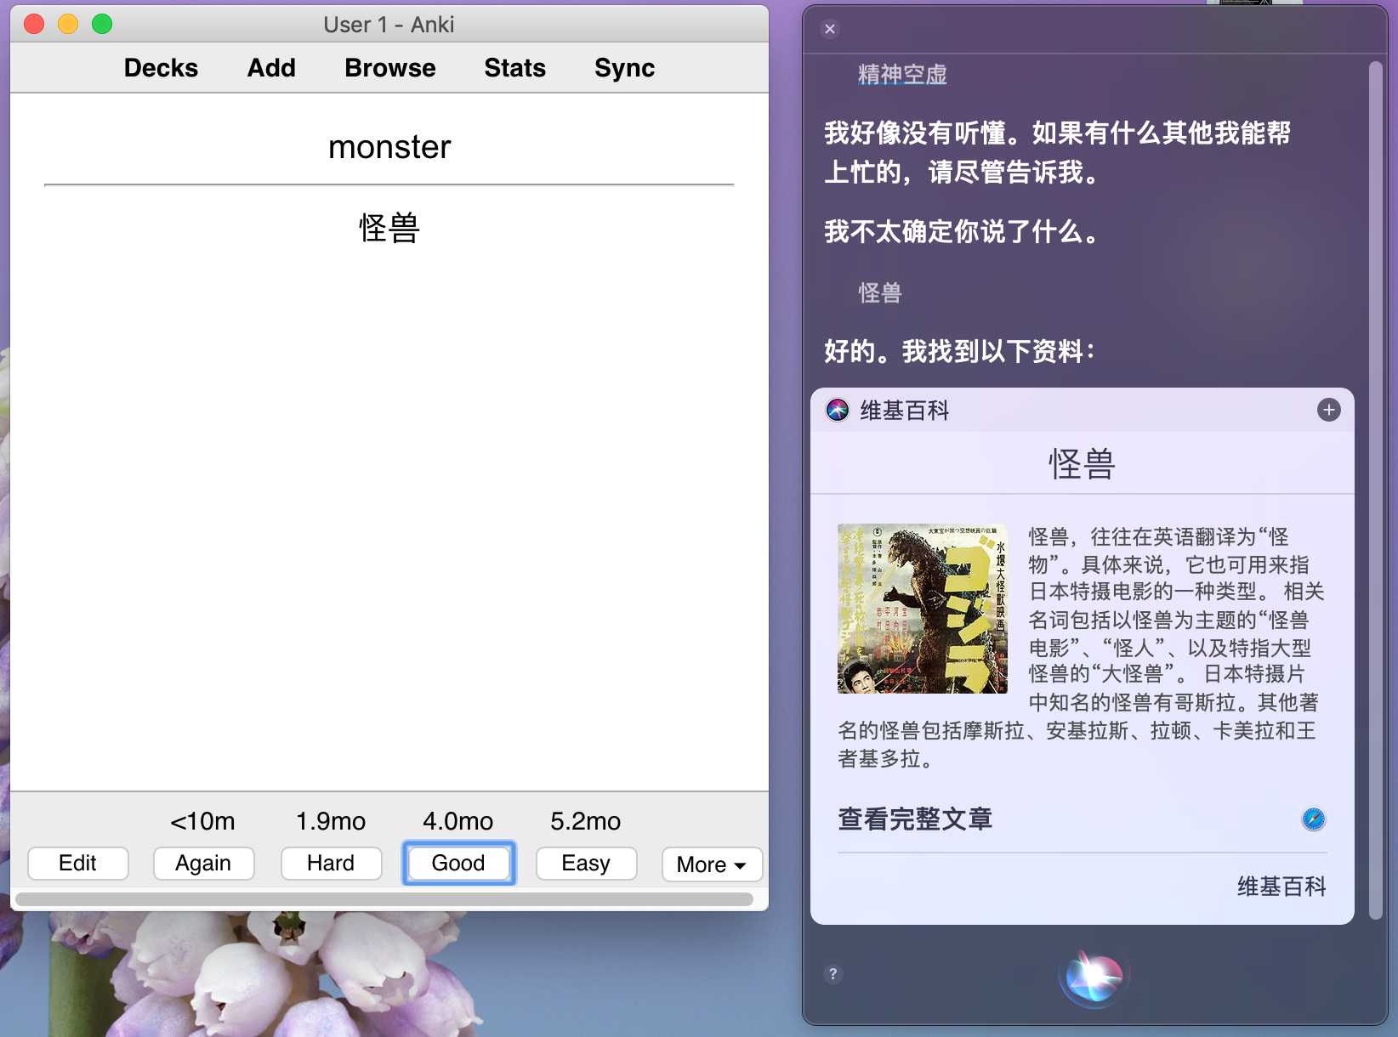Pin Wikipedia result with plus icon
Viewport: 1398px width, 1037px height.
tap(1329, 410)
